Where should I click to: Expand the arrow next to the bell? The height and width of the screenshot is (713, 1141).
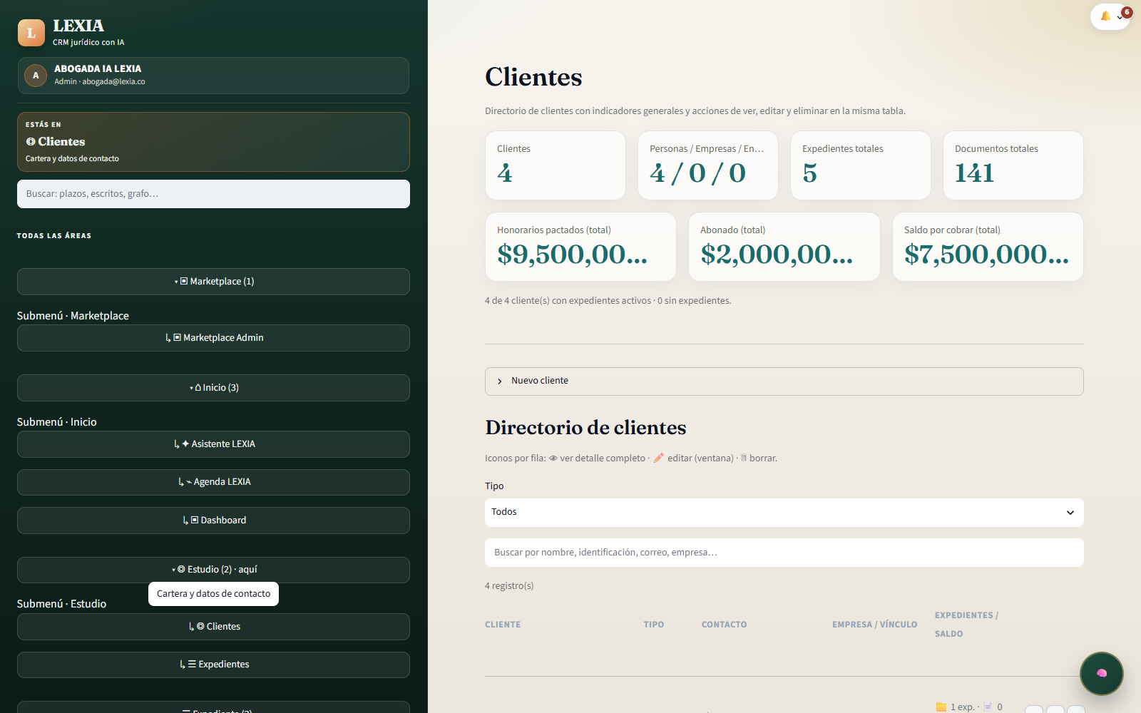[1120, 17]
